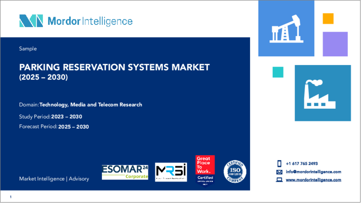The height and width of the screenshot is (203, 361).
Task: Click the ISO Certified Company seal
Action: [235, 170]
